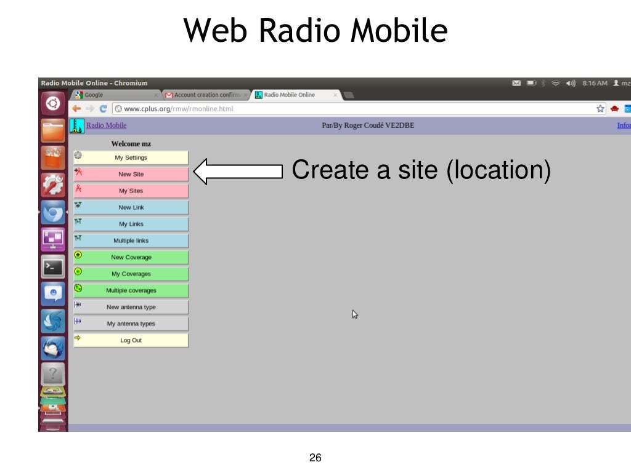
Task: Click the browser forward arrow
Action: tap(90, 108)
